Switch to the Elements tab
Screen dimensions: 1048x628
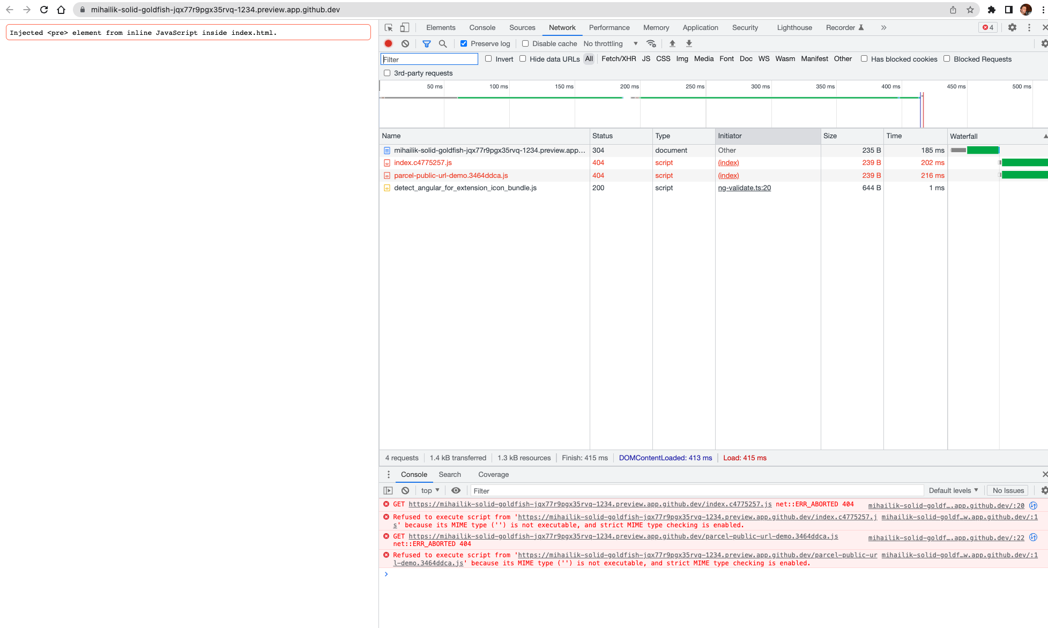pyautogui.click(x=441, y=27)
